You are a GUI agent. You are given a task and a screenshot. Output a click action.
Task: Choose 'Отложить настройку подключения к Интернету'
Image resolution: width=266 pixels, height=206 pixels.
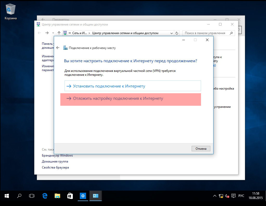pyautogui.click(x=131, y=99)
